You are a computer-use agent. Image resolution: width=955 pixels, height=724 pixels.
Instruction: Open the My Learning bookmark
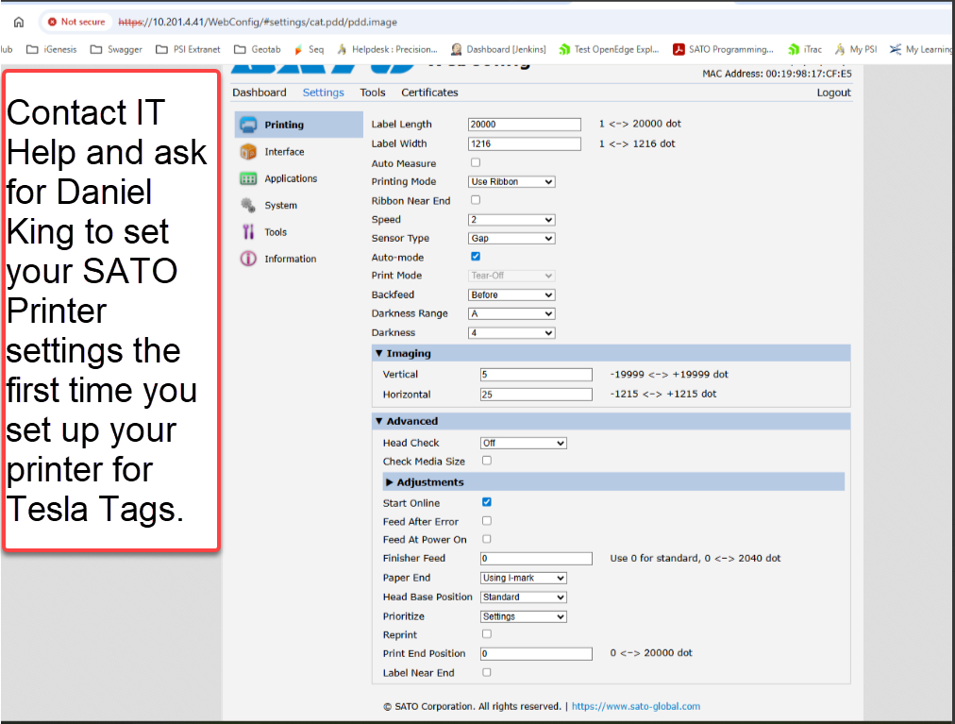tap(922, 49)
